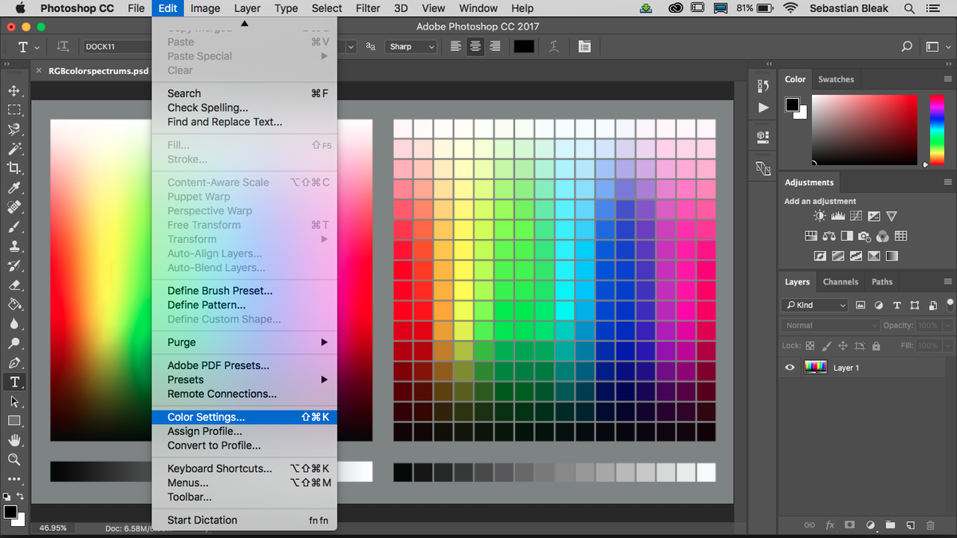957x538 pixels.
Task: Hide Layer 1 using its eye toggle
Action: (790, 367)
